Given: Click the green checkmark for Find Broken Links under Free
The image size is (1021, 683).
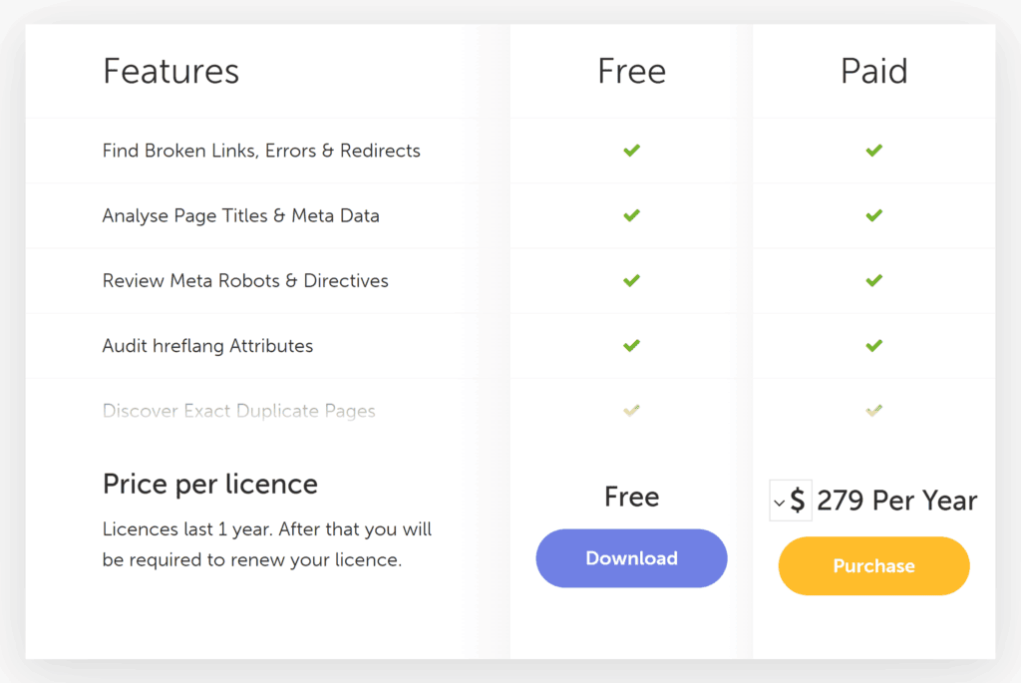Looking at the screenshot, I should [x=631, y=151].
